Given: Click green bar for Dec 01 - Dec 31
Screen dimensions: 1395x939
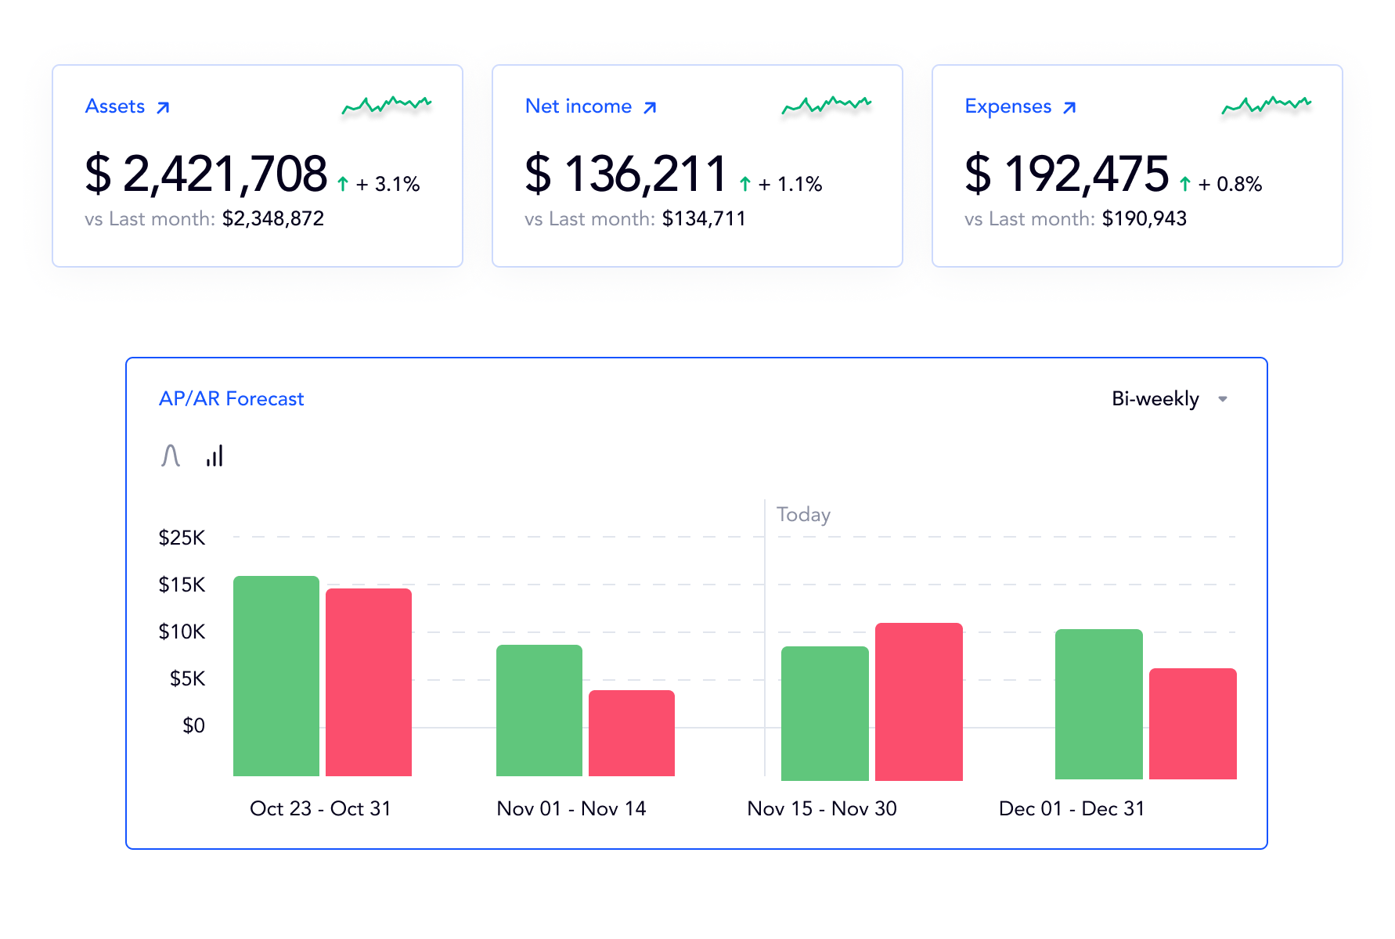Looking at the screenshot, I should pos(1099,704).
